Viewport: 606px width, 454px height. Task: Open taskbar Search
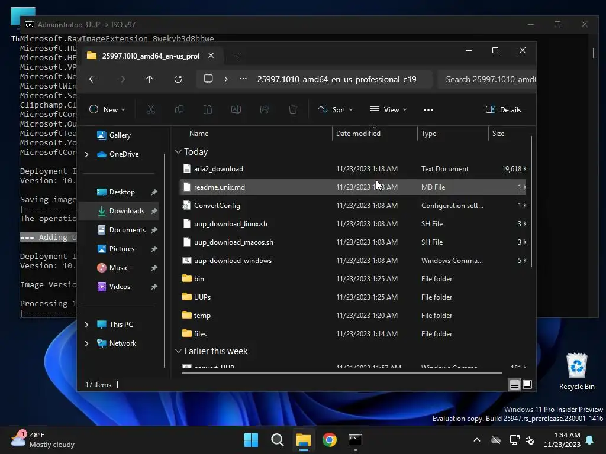278,440
